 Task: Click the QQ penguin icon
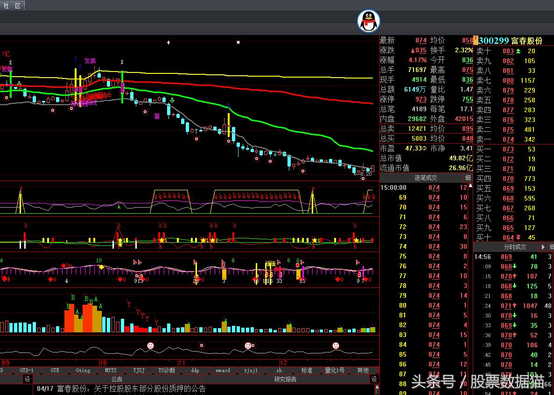tap(369, 21)
